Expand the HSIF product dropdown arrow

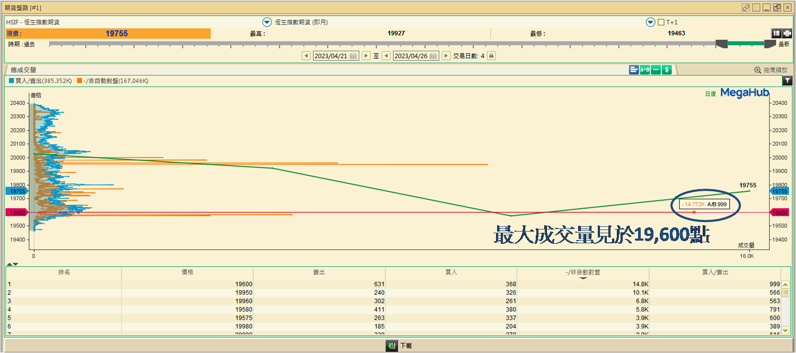tap(267, 22)
